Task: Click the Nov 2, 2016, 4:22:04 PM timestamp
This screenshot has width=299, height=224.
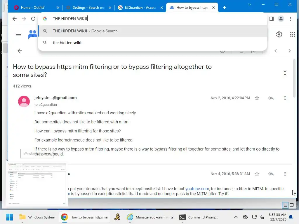Action: [230, 98]
